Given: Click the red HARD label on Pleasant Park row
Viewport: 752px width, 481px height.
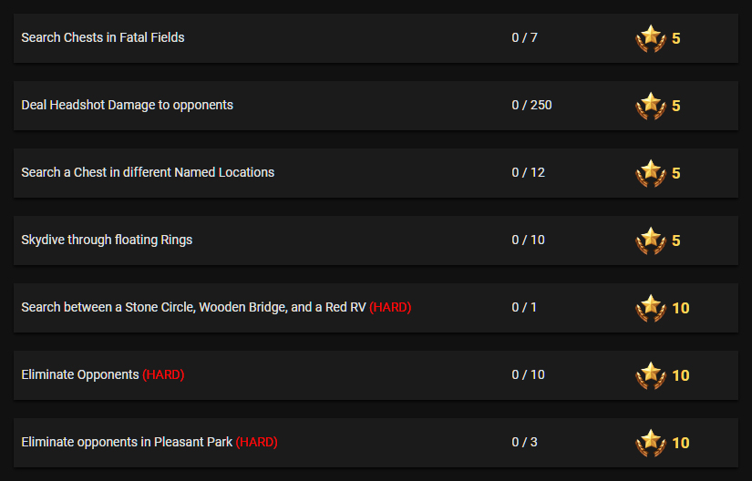Looking at the screenshot, I should (x=256, y=442).
